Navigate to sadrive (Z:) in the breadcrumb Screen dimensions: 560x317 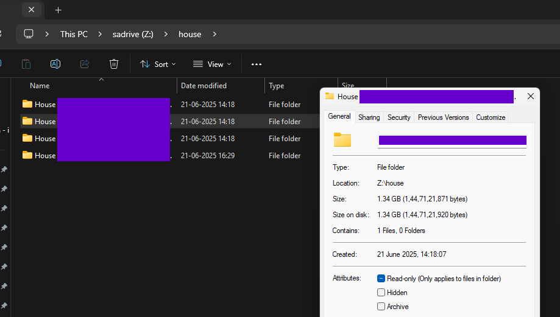(x=132, y=34)
